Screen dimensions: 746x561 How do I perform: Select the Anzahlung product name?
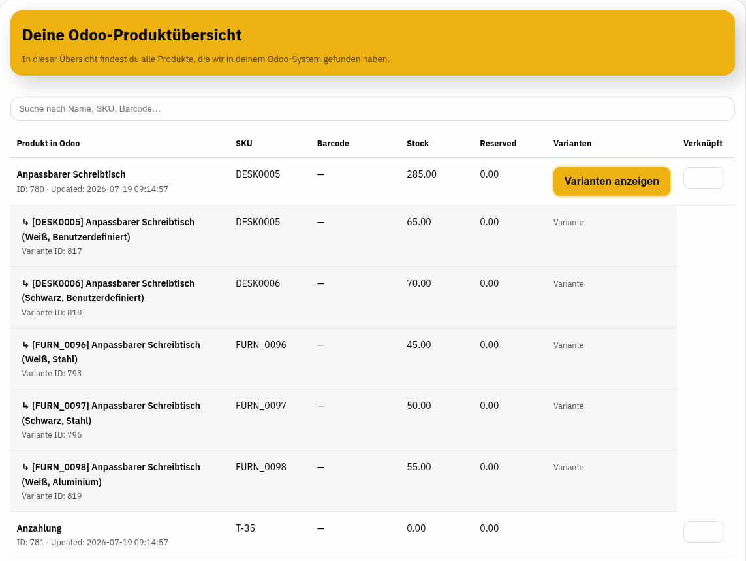click(39, 528)
